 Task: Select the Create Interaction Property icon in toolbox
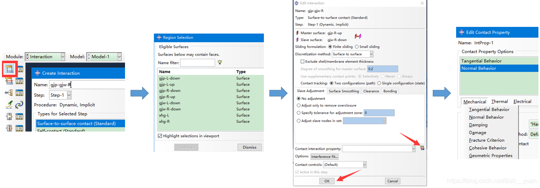point(9,81)
